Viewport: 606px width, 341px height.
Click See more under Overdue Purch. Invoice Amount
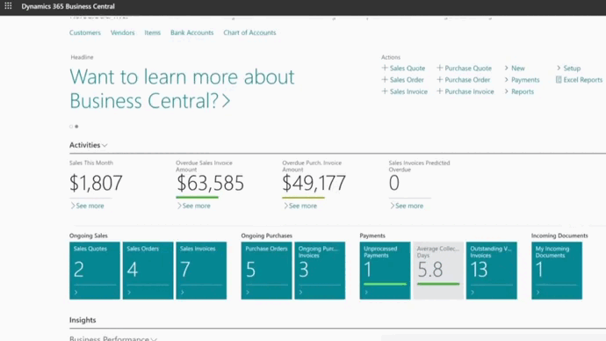tap(299, 206)
